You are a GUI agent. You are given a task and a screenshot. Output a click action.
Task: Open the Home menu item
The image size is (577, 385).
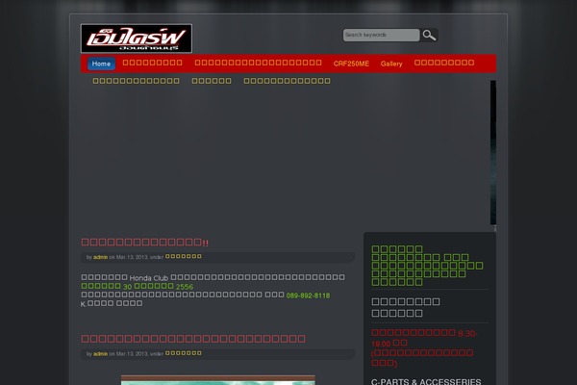pos(101,64)
